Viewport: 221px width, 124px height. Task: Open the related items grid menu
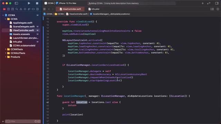click(x=45, y=9)
